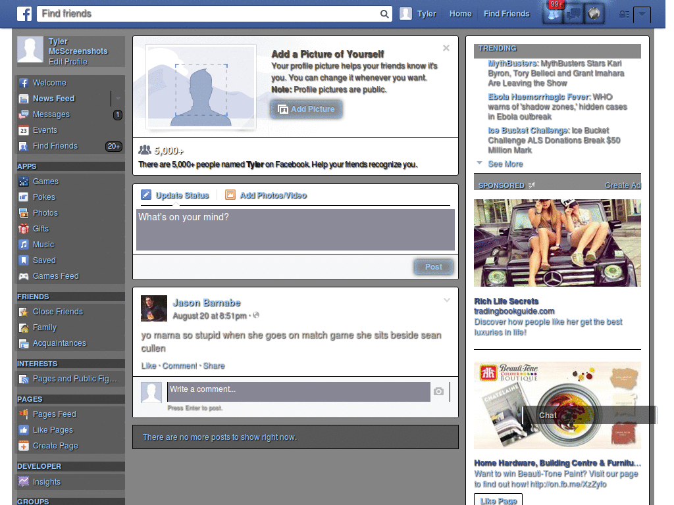Click the Post button
The width and height of the screenshot is (674, 505).
(433, 267)
